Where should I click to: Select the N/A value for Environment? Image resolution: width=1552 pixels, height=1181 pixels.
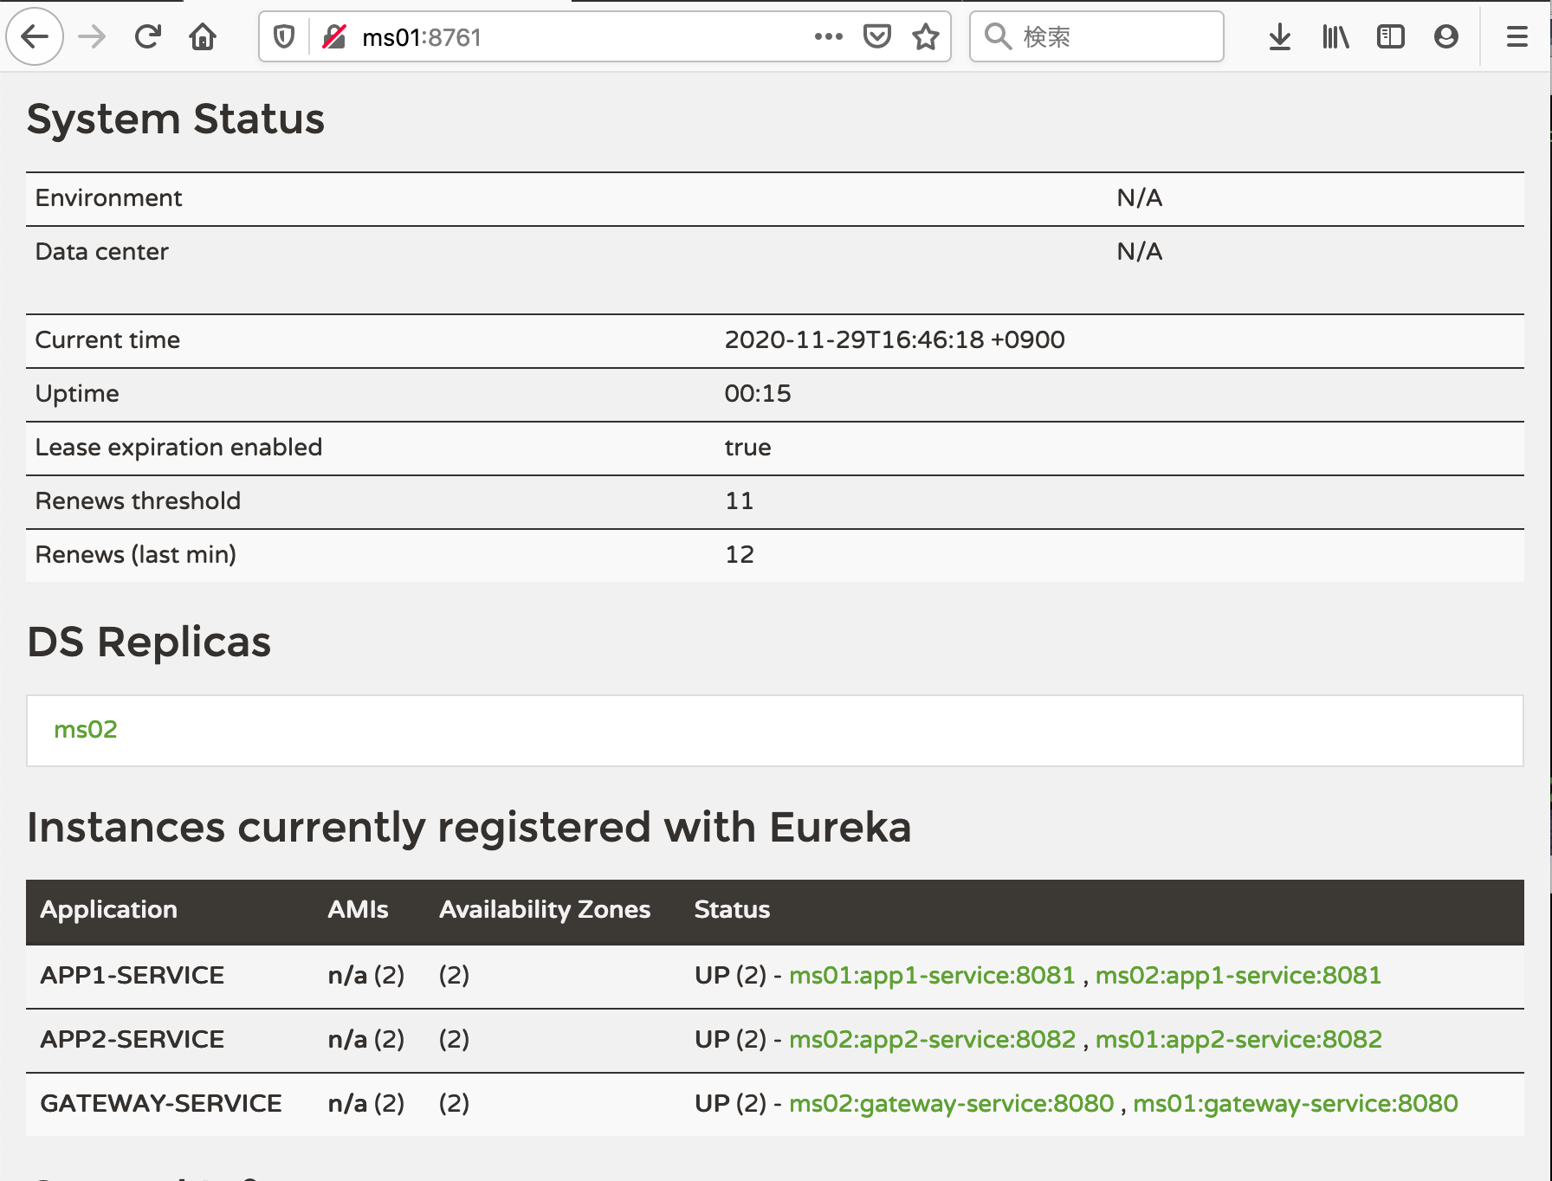[x=1140, y=197]
